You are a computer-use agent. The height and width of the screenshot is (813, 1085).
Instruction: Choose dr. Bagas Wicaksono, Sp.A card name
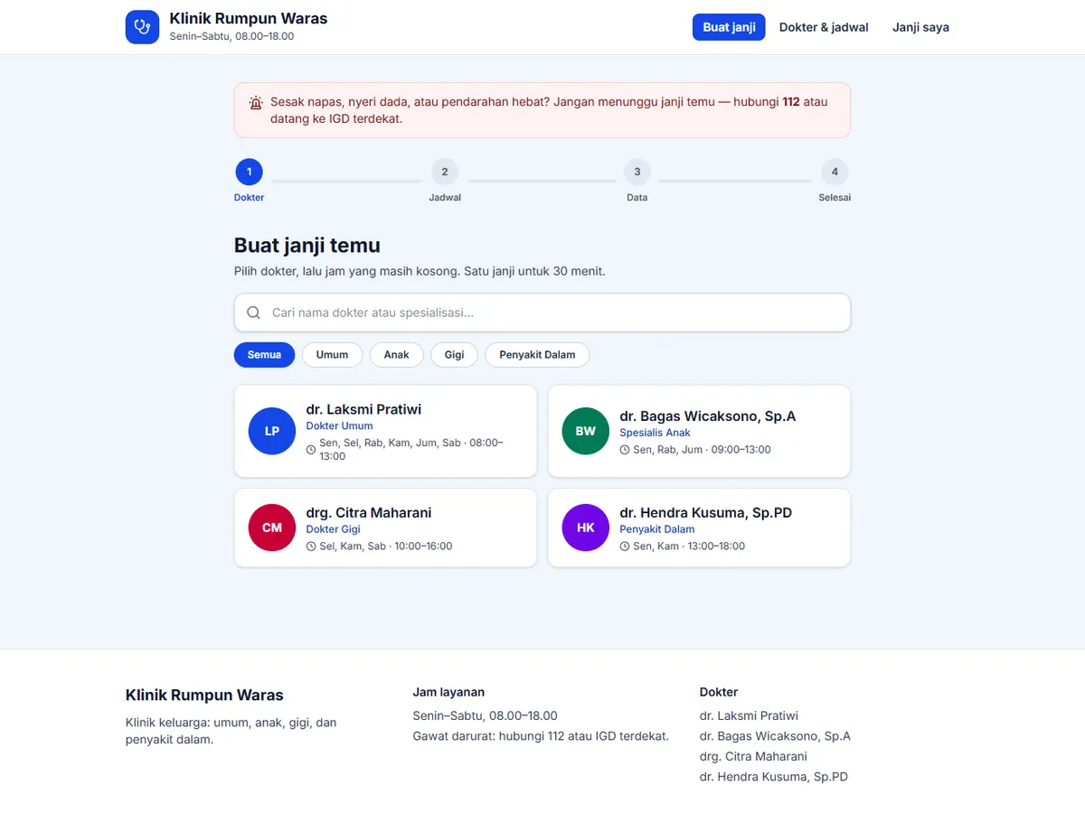[x=708, y=416]
